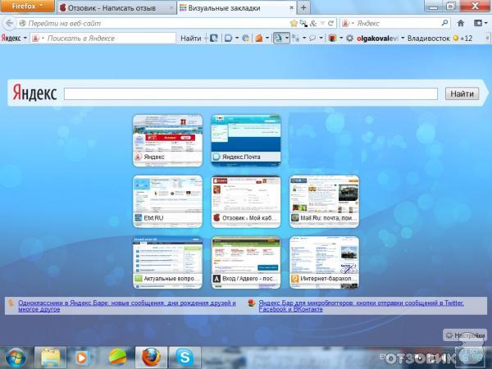Viewport: 492px width, 369px height.
Task: Open the Mail.Ru bookmark thumbnail
Action: click(x=324, y=201)
